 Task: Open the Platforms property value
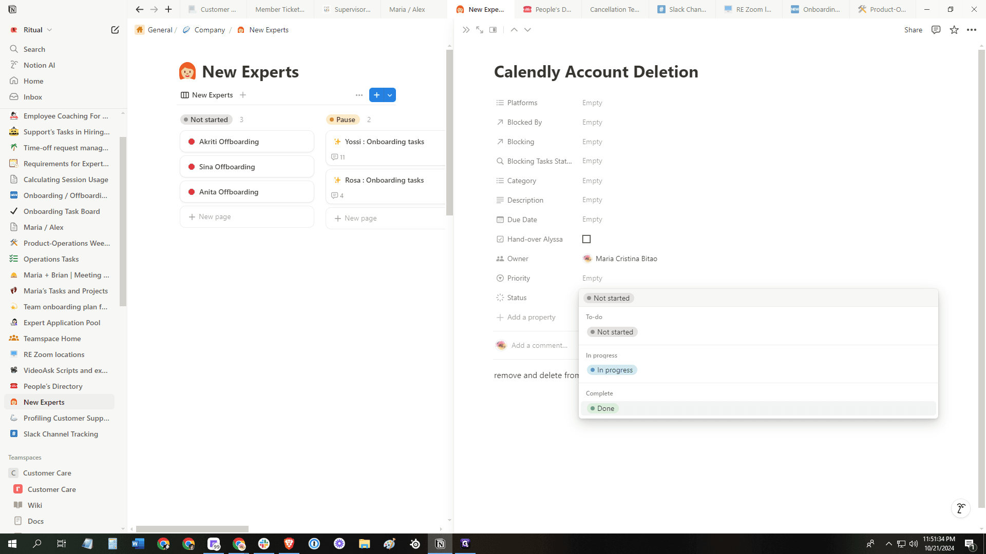(592, 103)
